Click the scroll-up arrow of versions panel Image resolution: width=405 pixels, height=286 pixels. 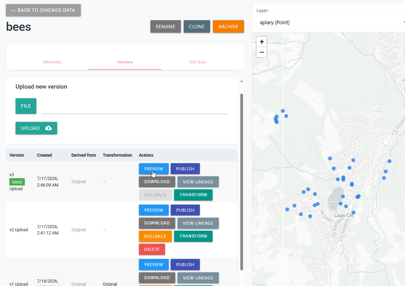(x=242, y=81)
